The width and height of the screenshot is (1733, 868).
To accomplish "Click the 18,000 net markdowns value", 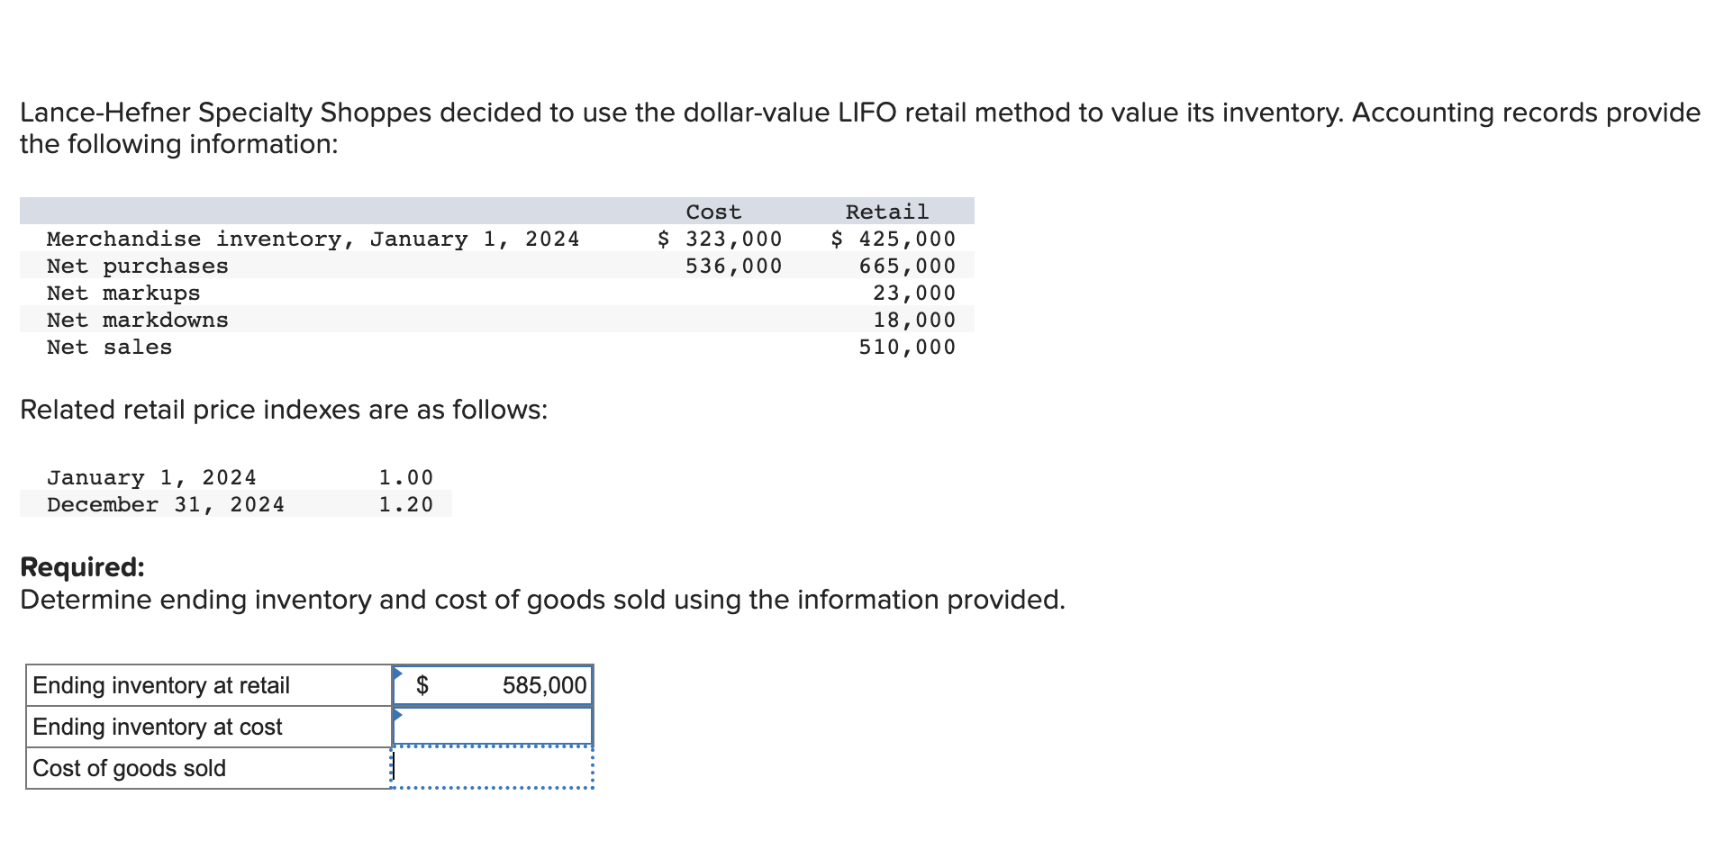I will click(913, 320).
